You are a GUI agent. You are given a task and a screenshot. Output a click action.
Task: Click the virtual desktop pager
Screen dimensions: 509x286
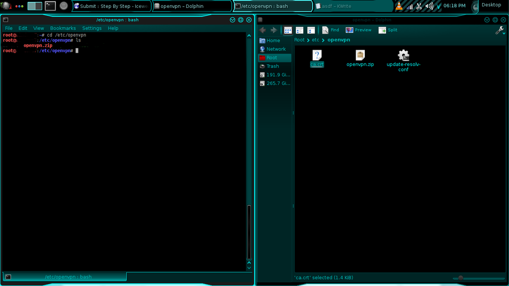pos(35,6)
